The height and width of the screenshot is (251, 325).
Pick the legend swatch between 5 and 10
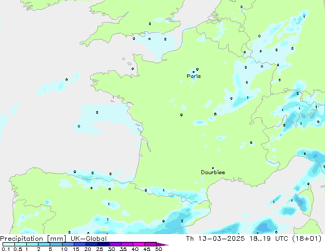tap(56, 244)
